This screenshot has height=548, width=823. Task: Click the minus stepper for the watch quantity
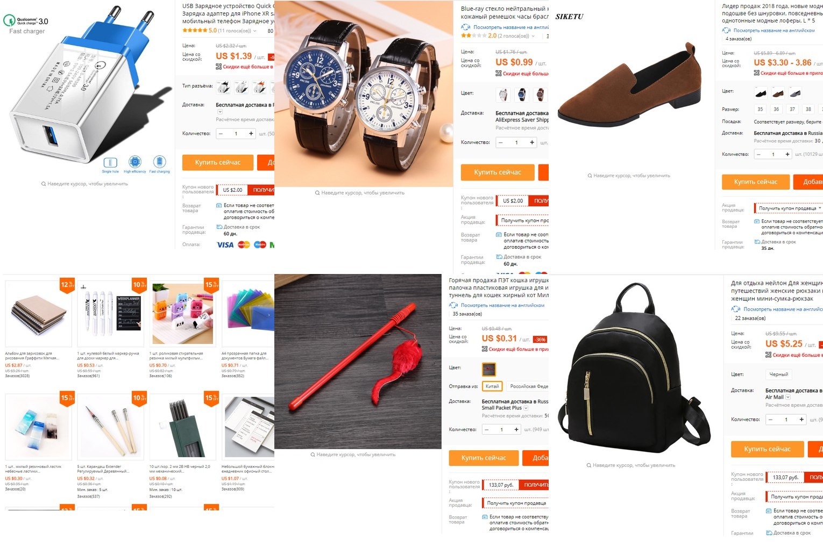click(x=501, y=142)
